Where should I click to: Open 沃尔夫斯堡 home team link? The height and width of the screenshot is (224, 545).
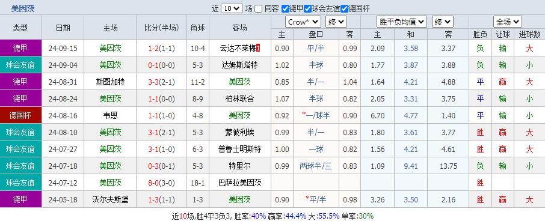pos(110,200)
